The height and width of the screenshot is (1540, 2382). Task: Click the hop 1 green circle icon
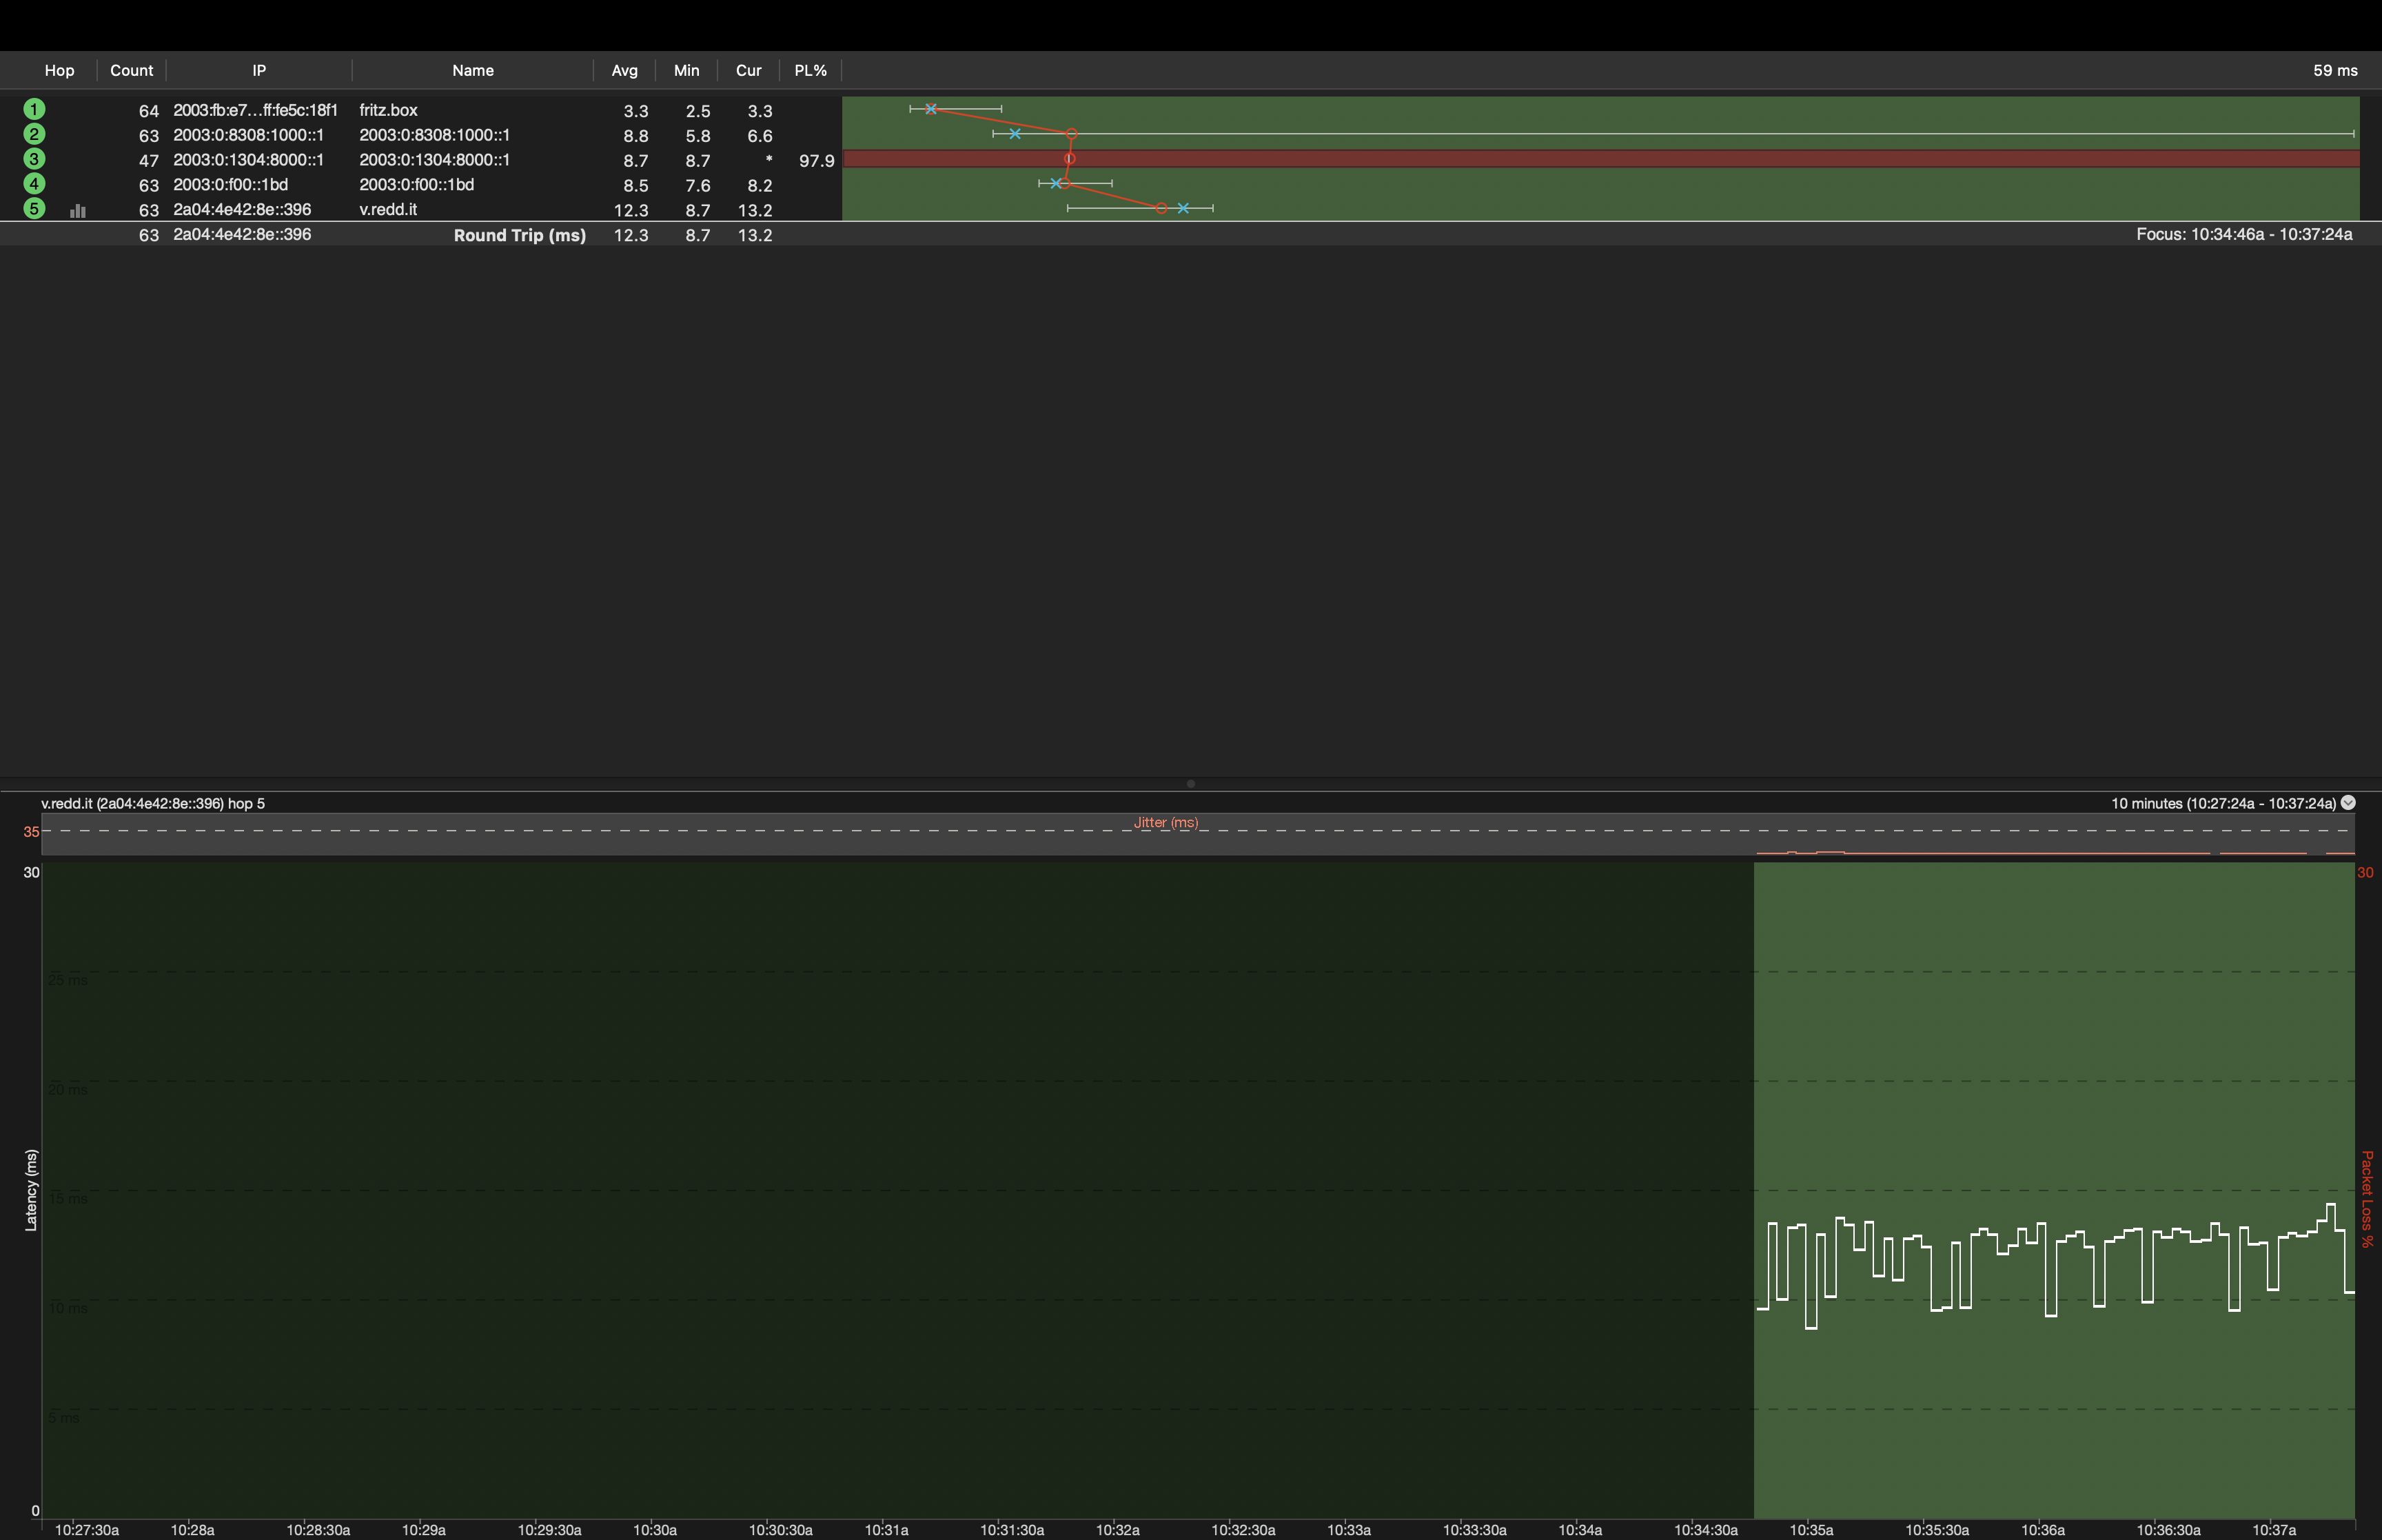click(x=34, y=109)
